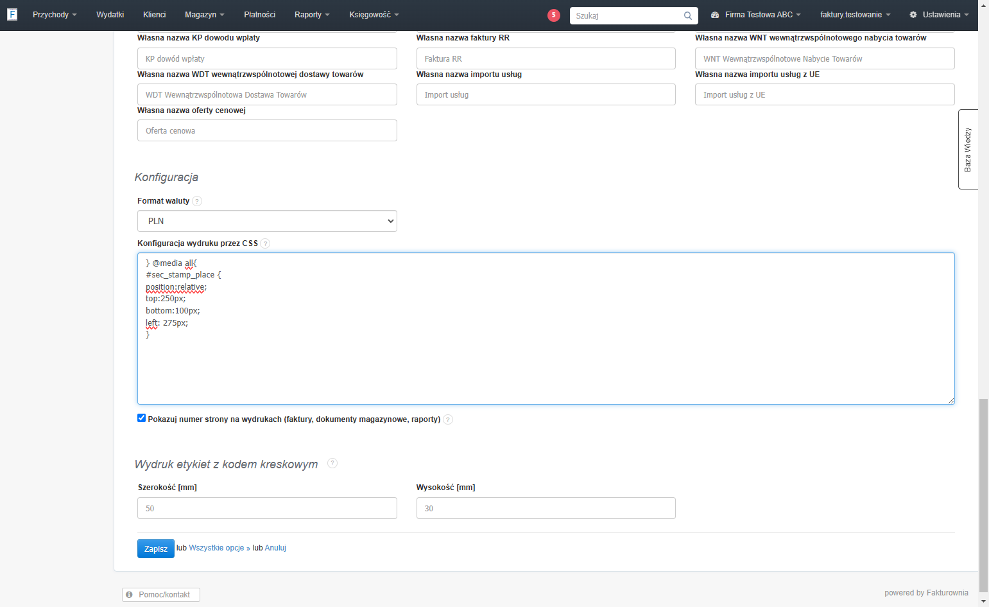This screenshot has height=607, width=989.
Task: Click the dashboard icon before Firma Testowa ABC
Action: pos(715,15)
